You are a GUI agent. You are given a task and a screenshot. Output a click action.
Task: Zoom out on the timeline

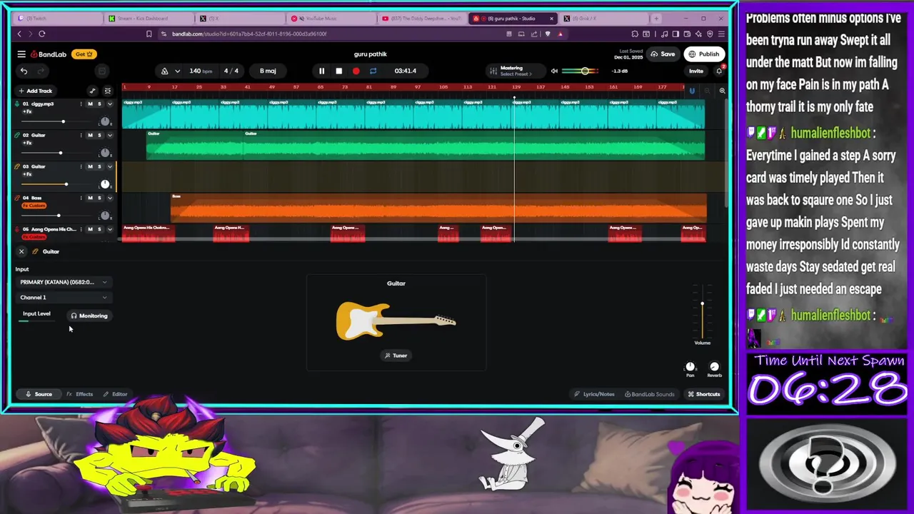[707, 91]
